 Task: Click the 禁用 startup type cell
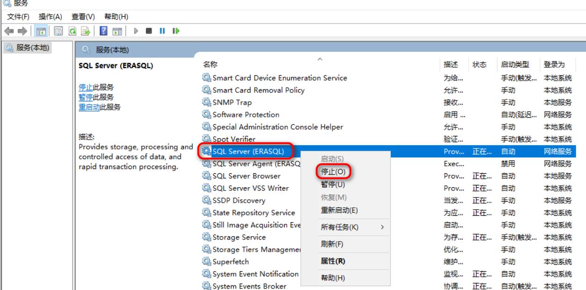click(x=508, y=164)
